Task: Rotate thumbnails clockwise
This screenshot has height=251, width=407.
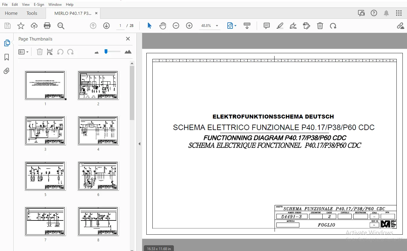Action: 70,52
